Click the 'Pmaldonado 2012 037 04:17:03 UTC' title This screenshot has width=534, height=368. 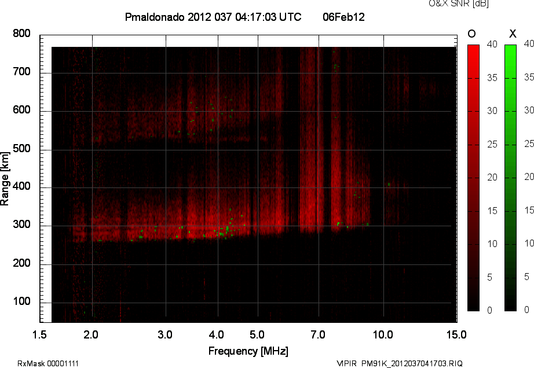click(x=213, y=17)
